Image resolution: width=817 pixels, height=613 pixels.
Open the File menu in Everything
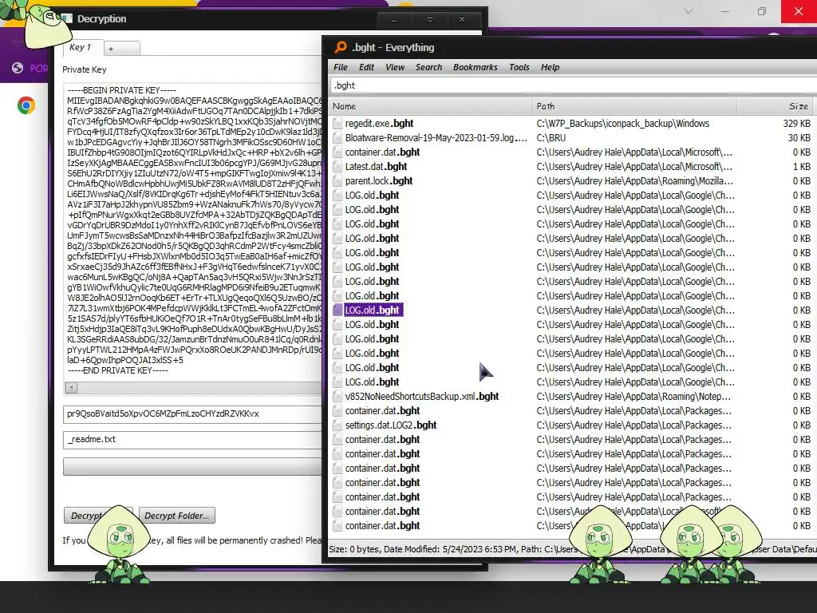pos(340,67)
